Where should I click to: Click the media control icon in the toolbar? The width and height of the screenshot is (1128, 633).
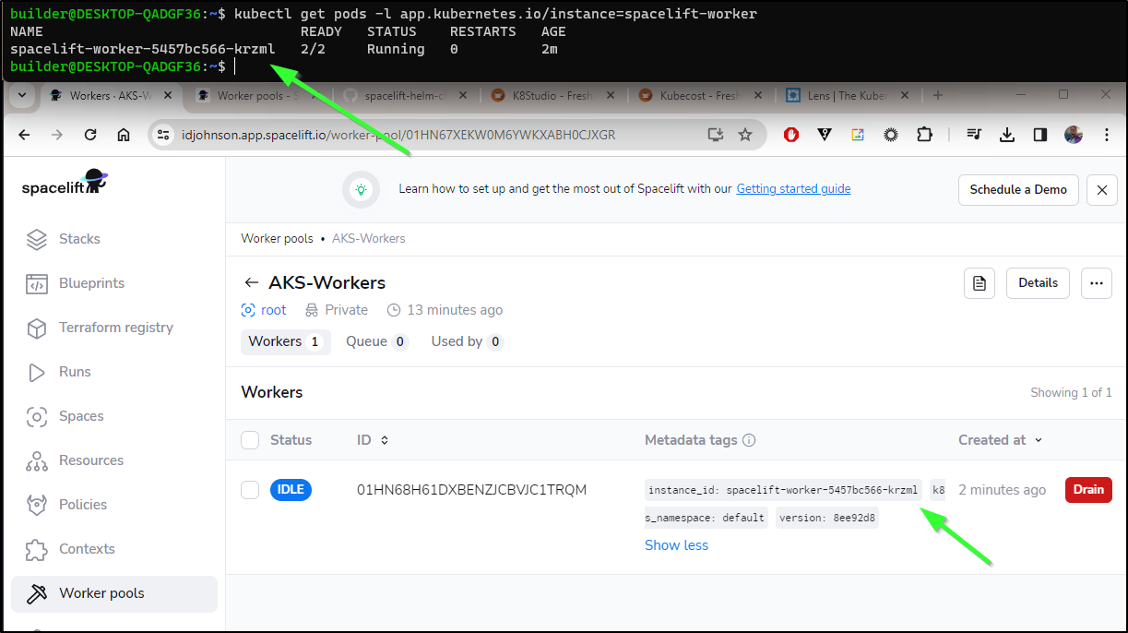pos(974,135)
